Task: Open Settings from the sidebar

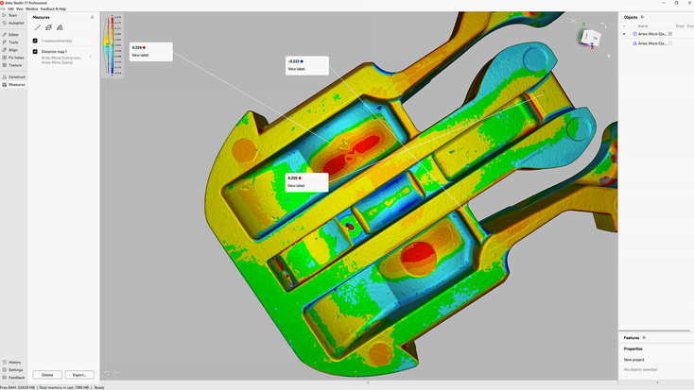Action: coord(13,369)
